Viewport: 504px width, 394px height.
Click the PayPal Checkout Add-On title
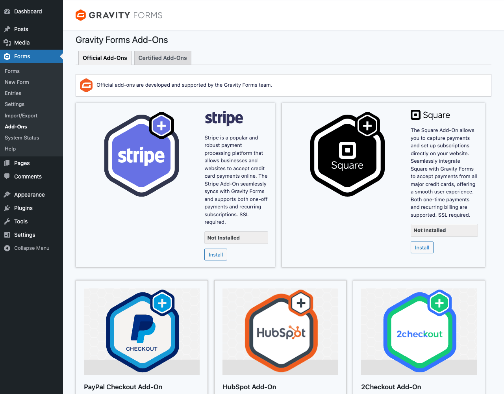click(123, 387)
